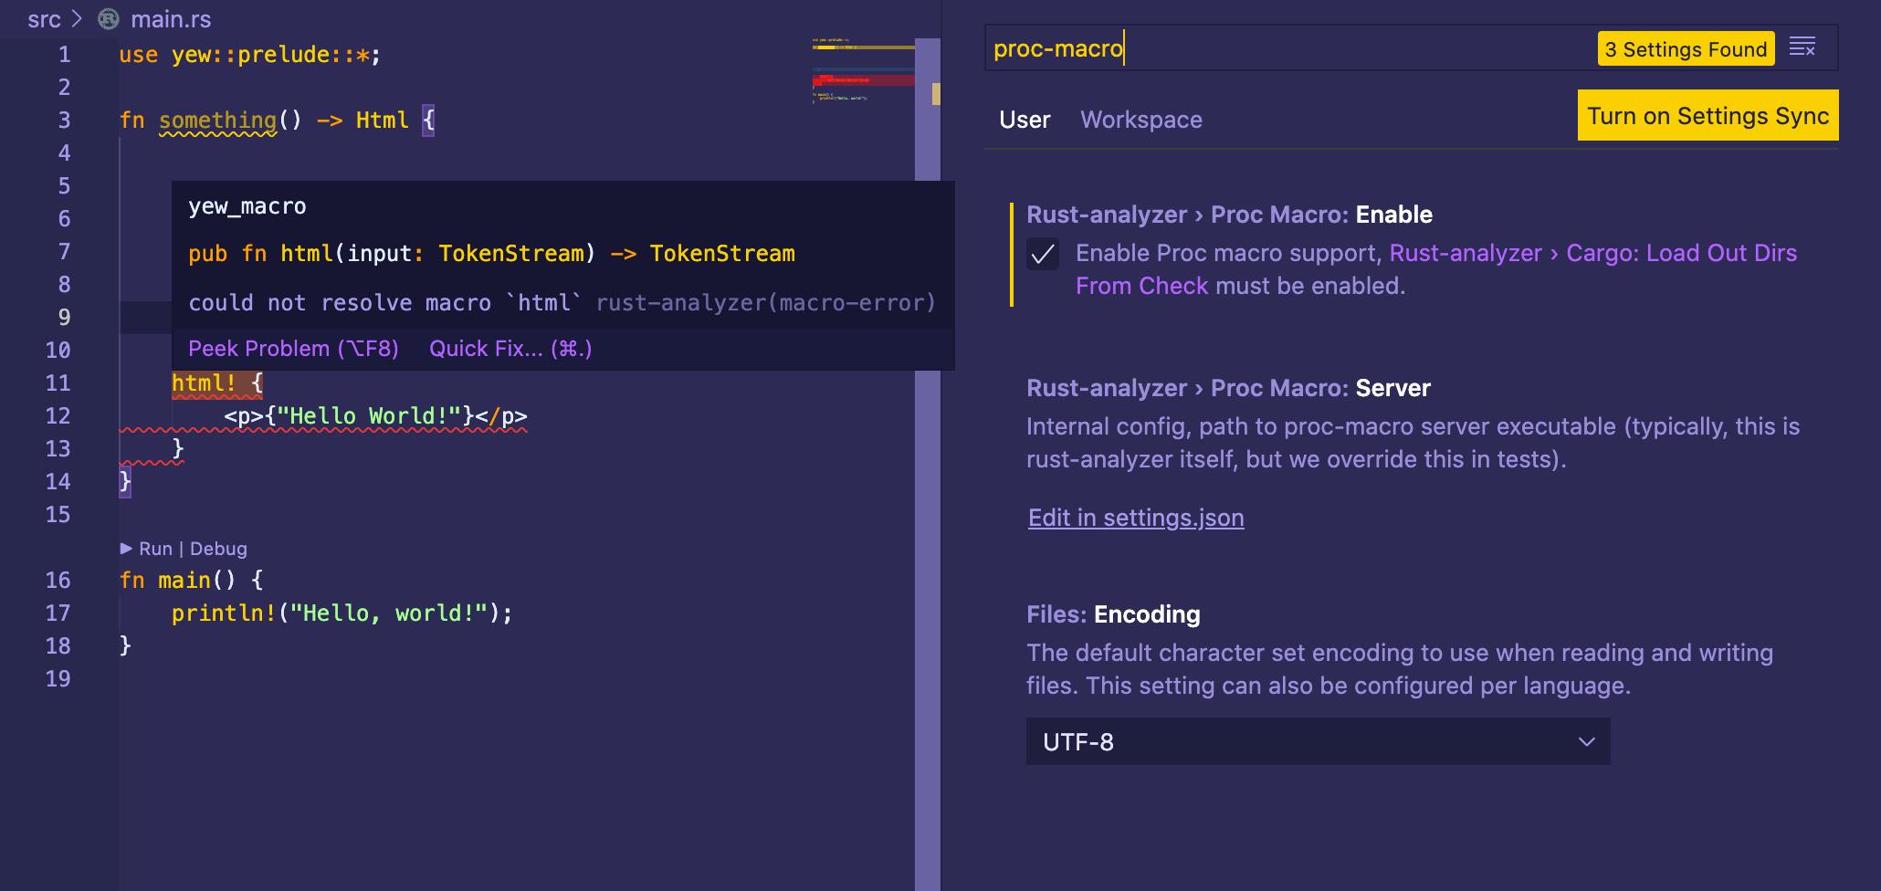The width and height of the screenshot is (1881, 891).
Task: Click the Run triangle icon above fn main
Action: pos(128,548)
